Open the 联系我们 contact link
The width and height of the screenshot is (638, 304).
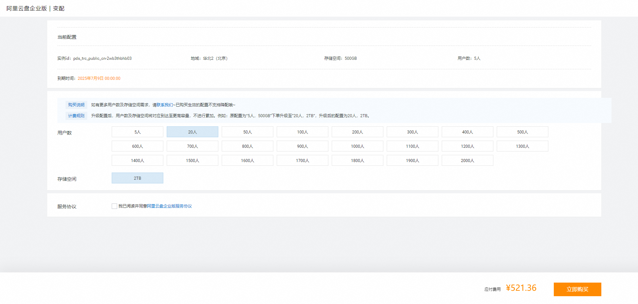coord(165,105)
